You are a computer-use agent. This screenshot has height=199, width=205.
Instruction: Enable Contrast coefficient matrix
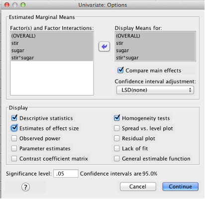[14, 159]
